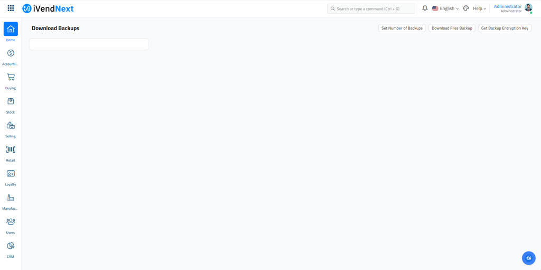Open the Users module icon
Screen dimensions: 541x270
(11, 222)
